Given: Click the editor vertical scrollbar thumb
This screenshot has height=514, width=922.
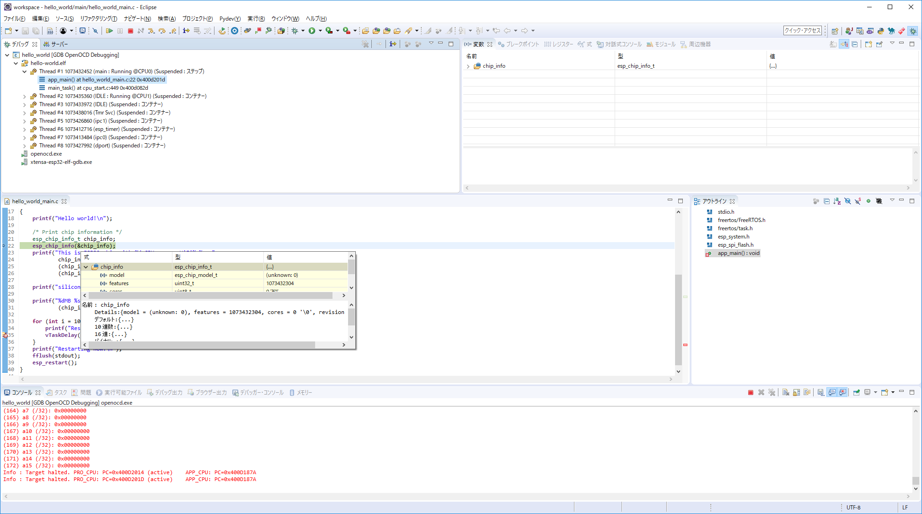Looking at the screenshot, I should click(679, 320).
